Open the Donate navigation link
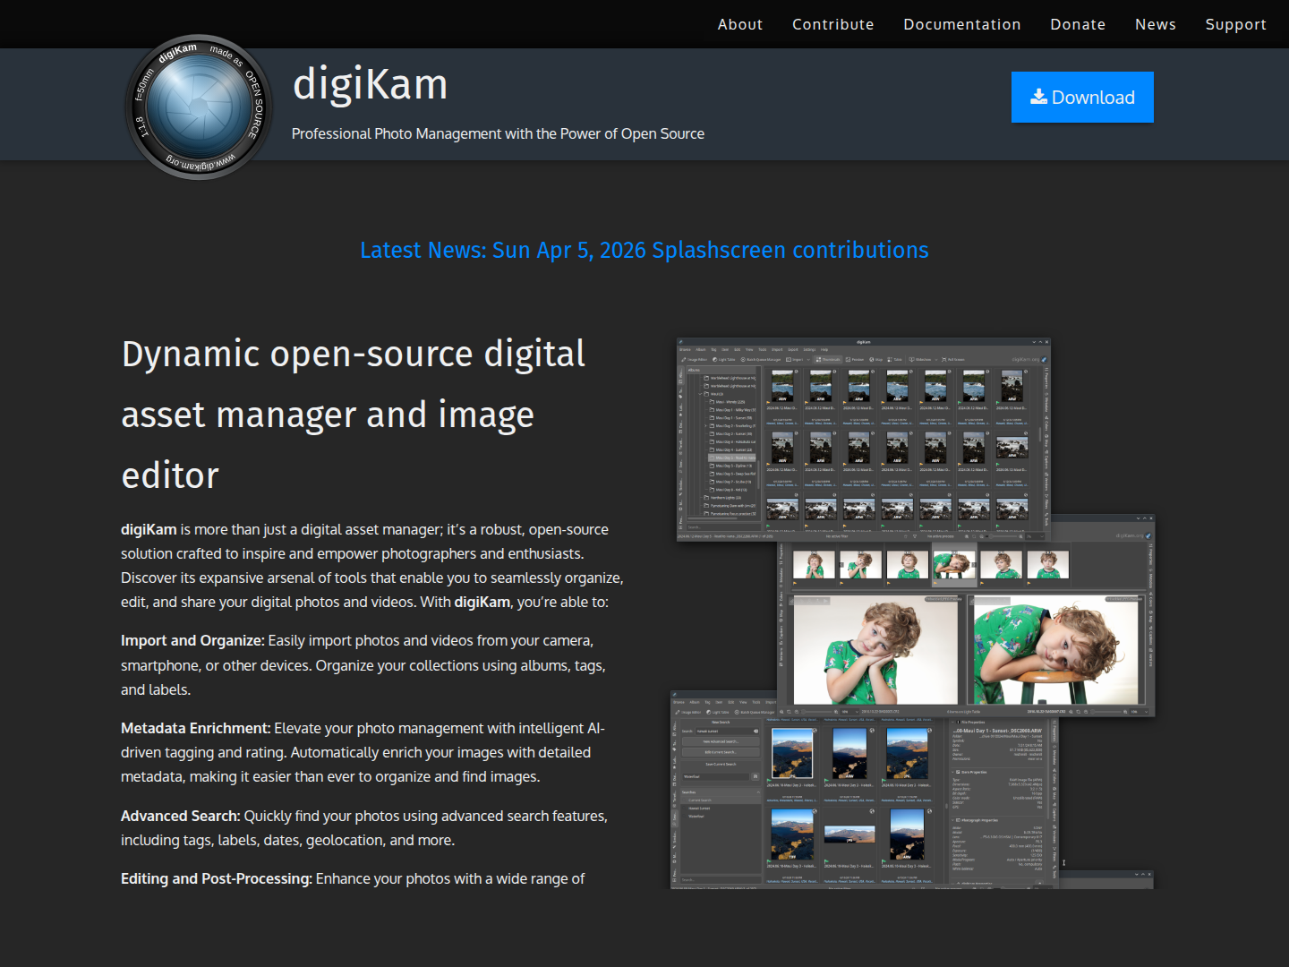This screenshot has width=1289, height=967. click(x=1078, y=24)
